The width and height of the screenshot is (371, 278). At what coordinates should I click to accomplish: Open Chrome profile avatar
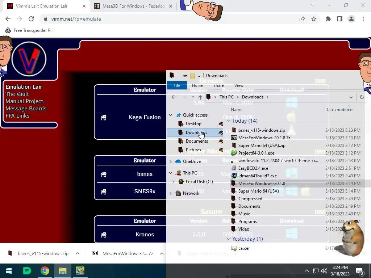(x=351, y=19)
